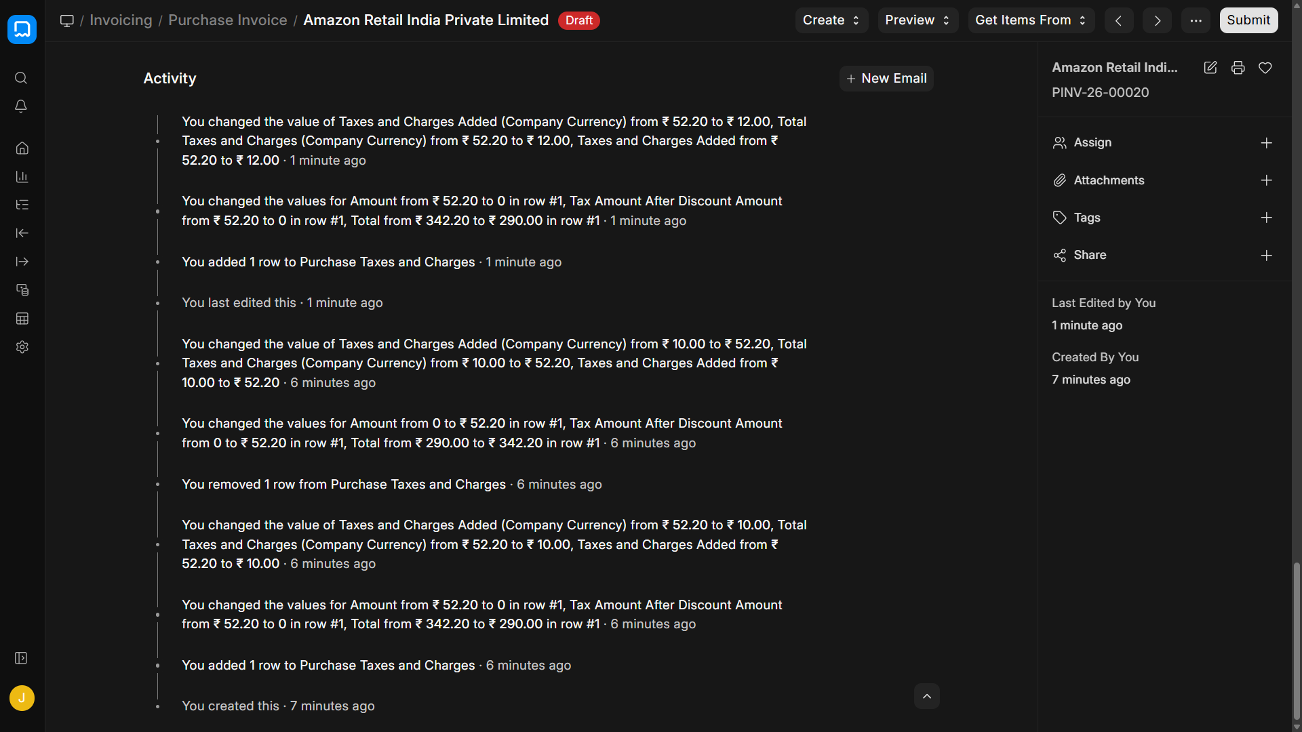
Task: Open the user avatar J
Action: click(x=22, y=698)
